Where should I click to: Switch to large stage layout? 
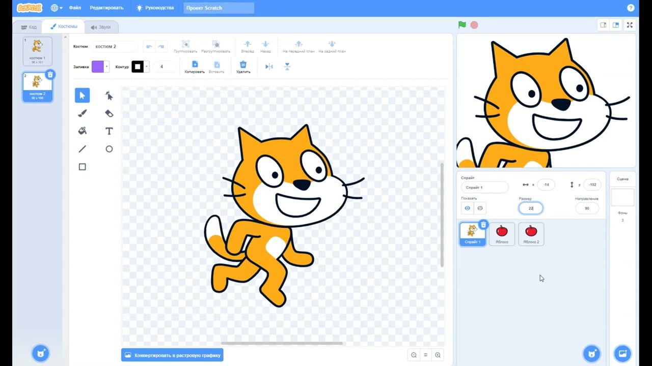616,25
